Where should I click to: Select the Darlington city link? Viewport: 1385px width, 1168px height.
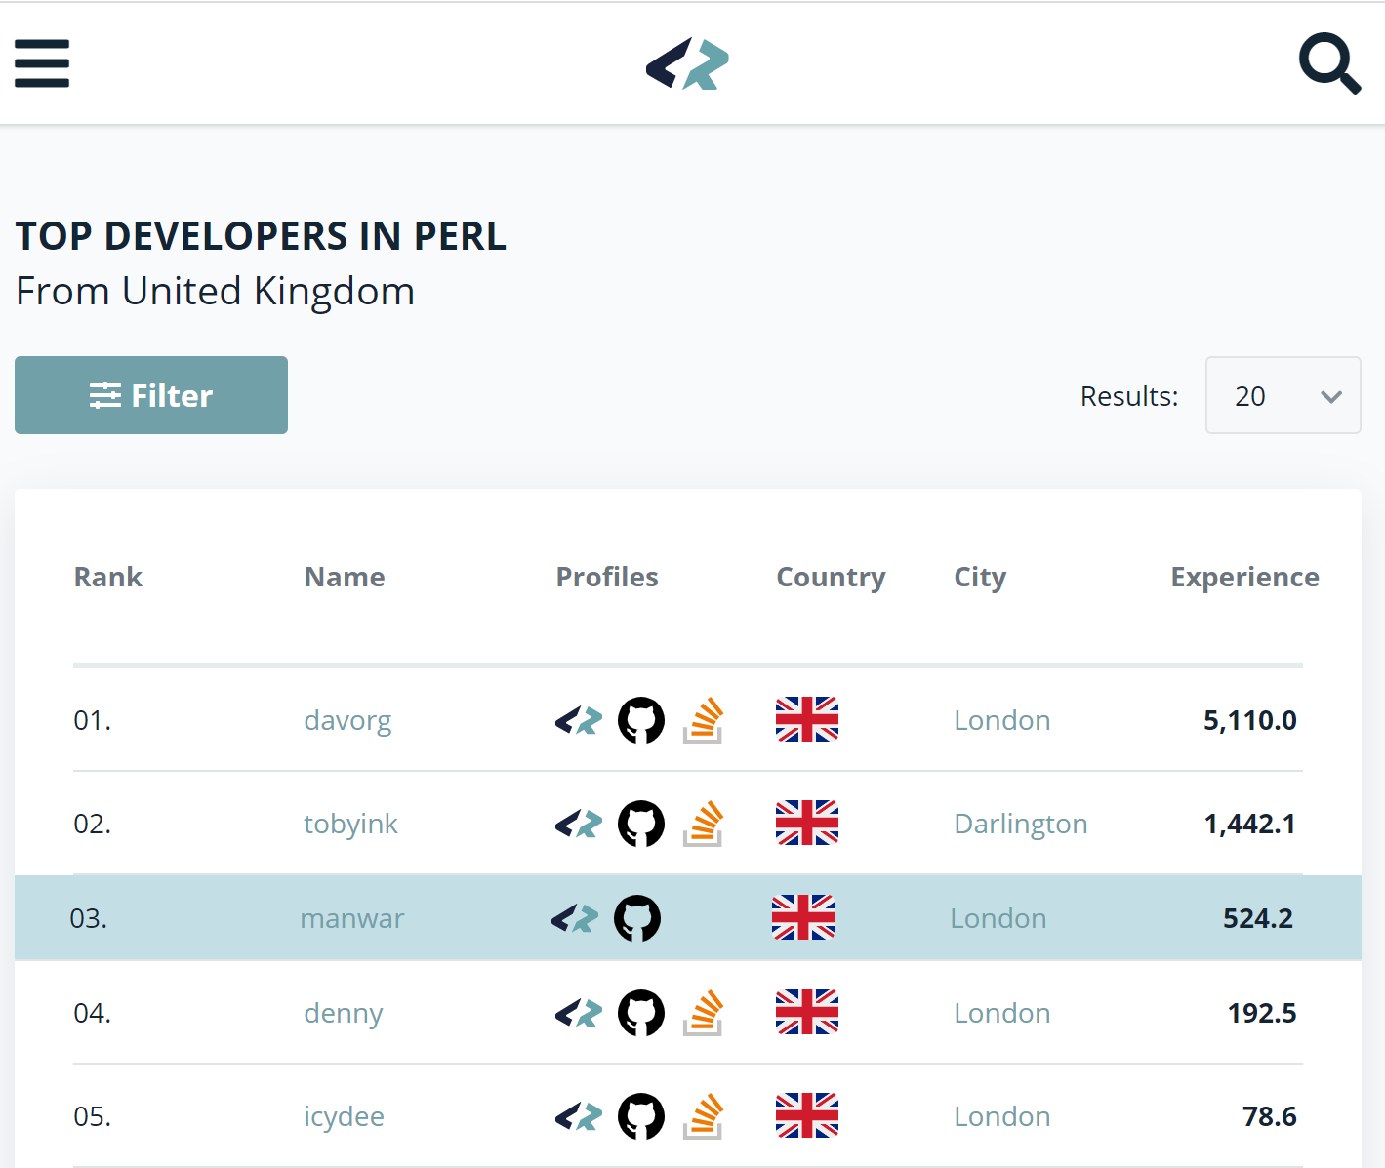(1021, 825)
